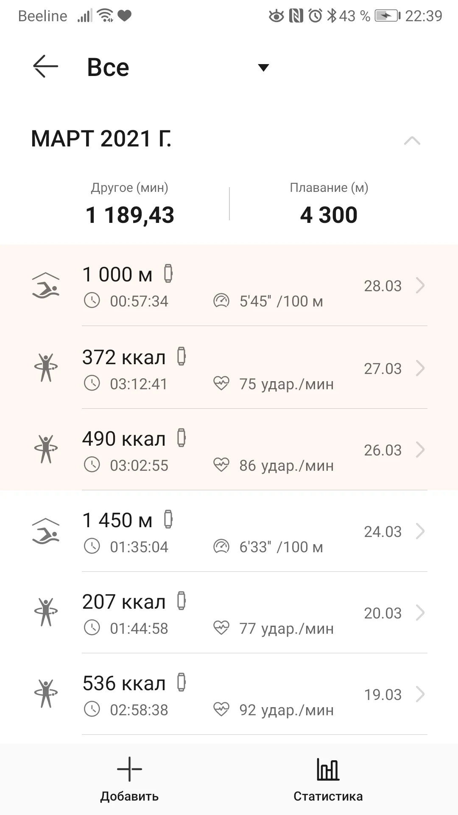458x815 pixels.
Task: Tap the swimming icon for 28.03
Action: pyautogui.click(x=46, y=286)
